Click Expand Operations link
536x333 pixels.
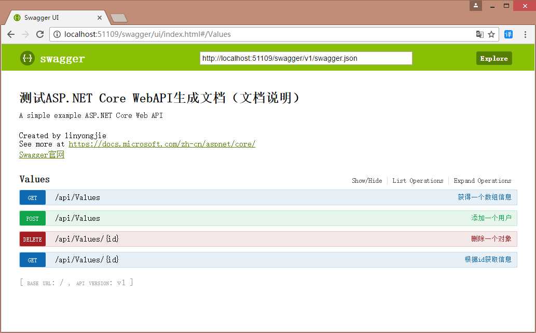(483, 181)
